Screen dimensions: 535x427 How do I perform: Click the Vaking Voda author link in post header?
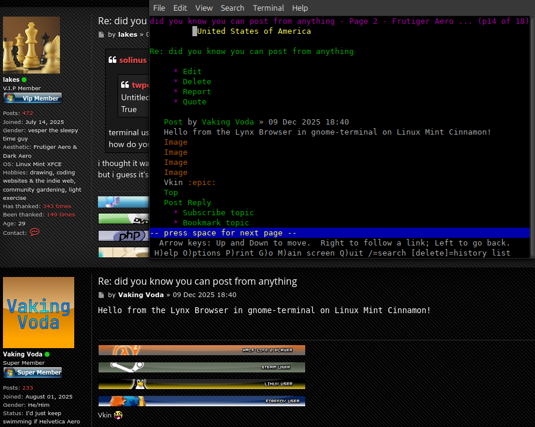tap(141, 295)
